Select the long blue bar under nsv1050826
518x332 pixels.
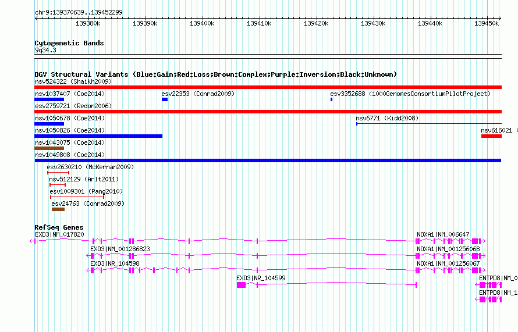98,136
